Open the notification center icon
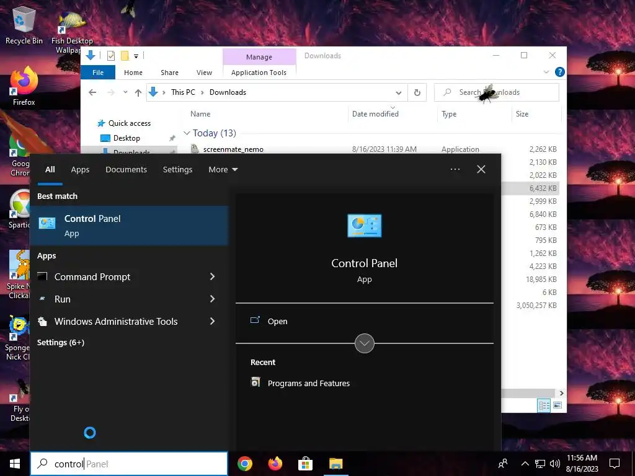 [615, 464]
